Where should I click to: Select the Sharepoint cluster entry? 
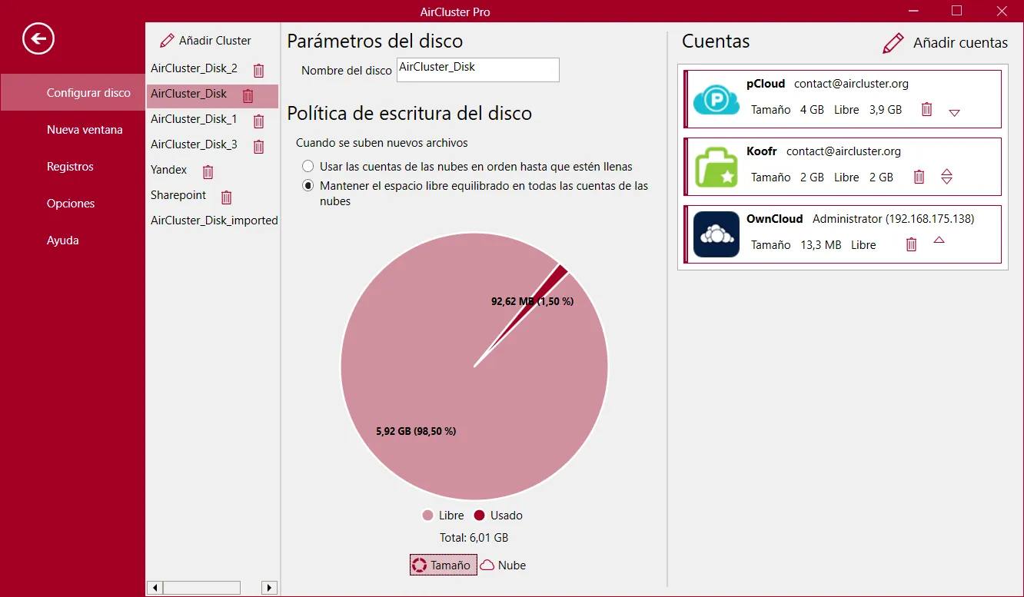(178, 195)
